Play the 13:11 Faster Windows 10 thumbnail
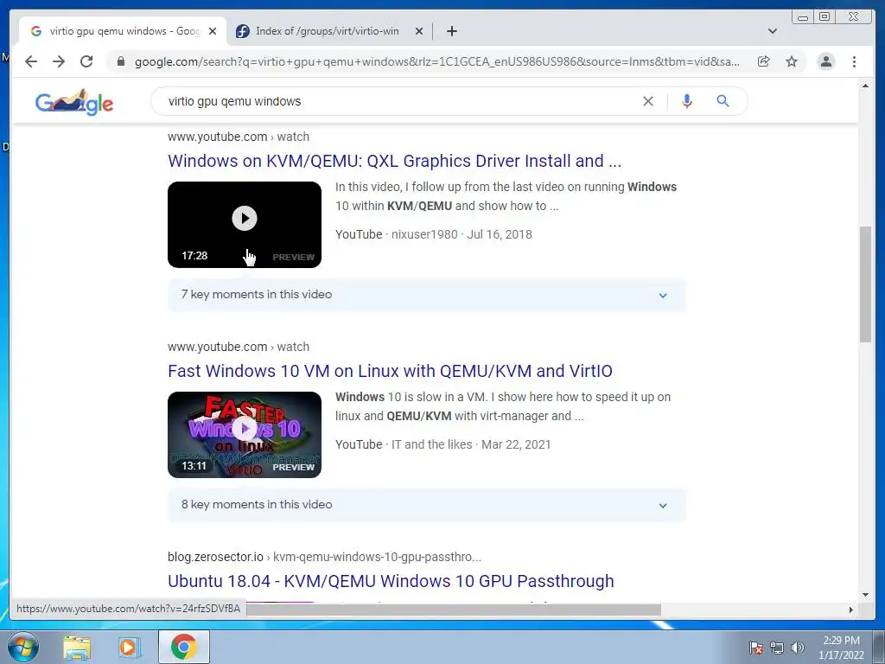This screenshot has height=664, width=885. 245,434
